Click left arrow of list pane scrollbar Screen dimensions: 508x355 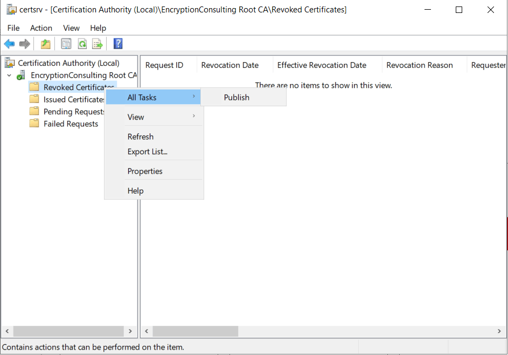(x=147, y=331)
